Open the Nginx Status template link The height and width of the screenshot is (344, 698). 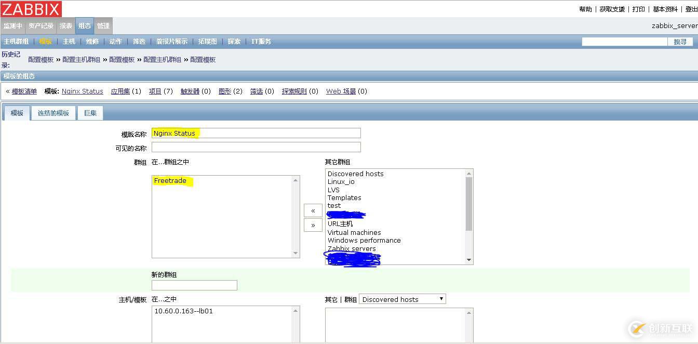tap(82, 91)
